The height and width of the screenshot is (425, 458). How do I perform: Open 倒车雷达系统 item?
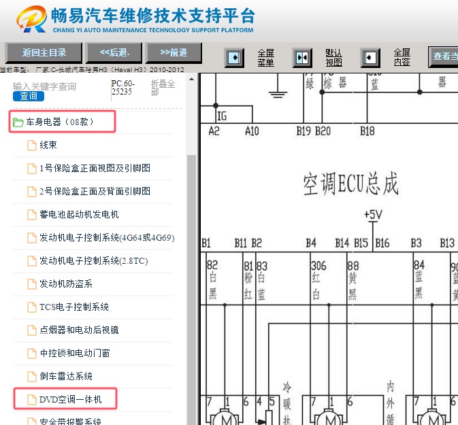[x=66, y=376]
